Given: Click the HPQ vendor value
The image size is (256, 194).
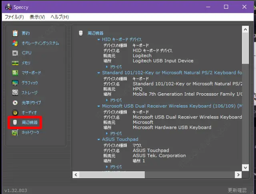Looking at the screenshot, I should [x=138, y=89].
